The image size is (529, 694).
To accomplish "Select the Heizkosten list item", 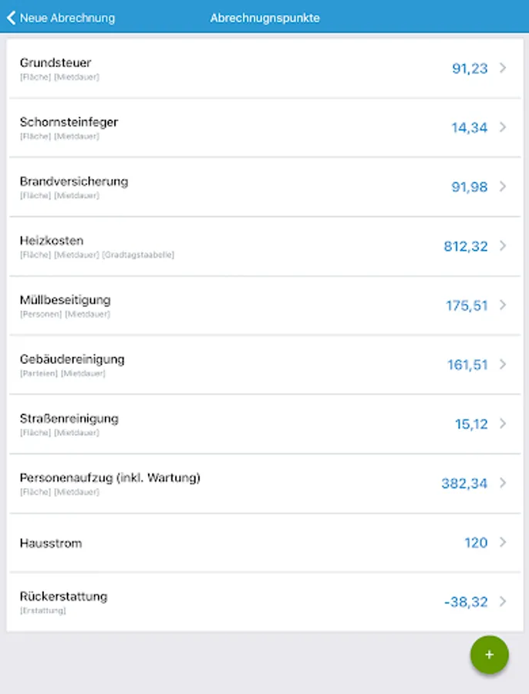I will pos(231,246).
